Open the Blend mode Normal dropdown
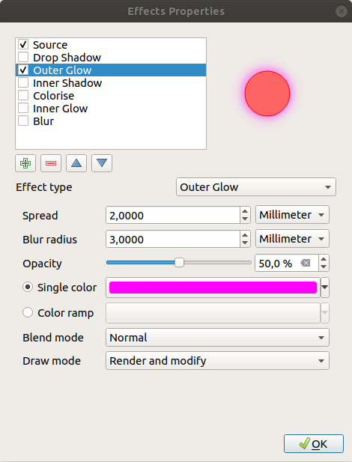 pyautogui.click(x=217, y=338)
